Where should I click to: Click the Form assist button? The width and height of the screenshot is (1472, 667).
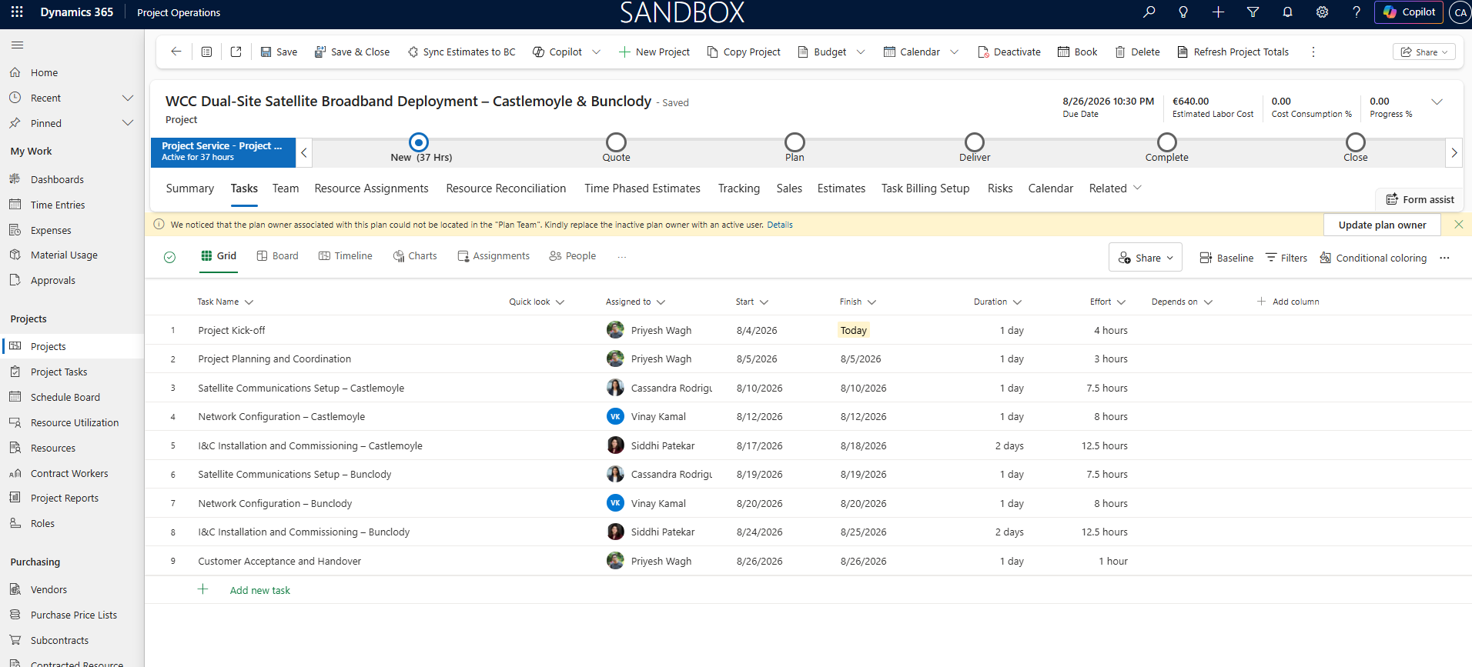tap(1420, 199)
